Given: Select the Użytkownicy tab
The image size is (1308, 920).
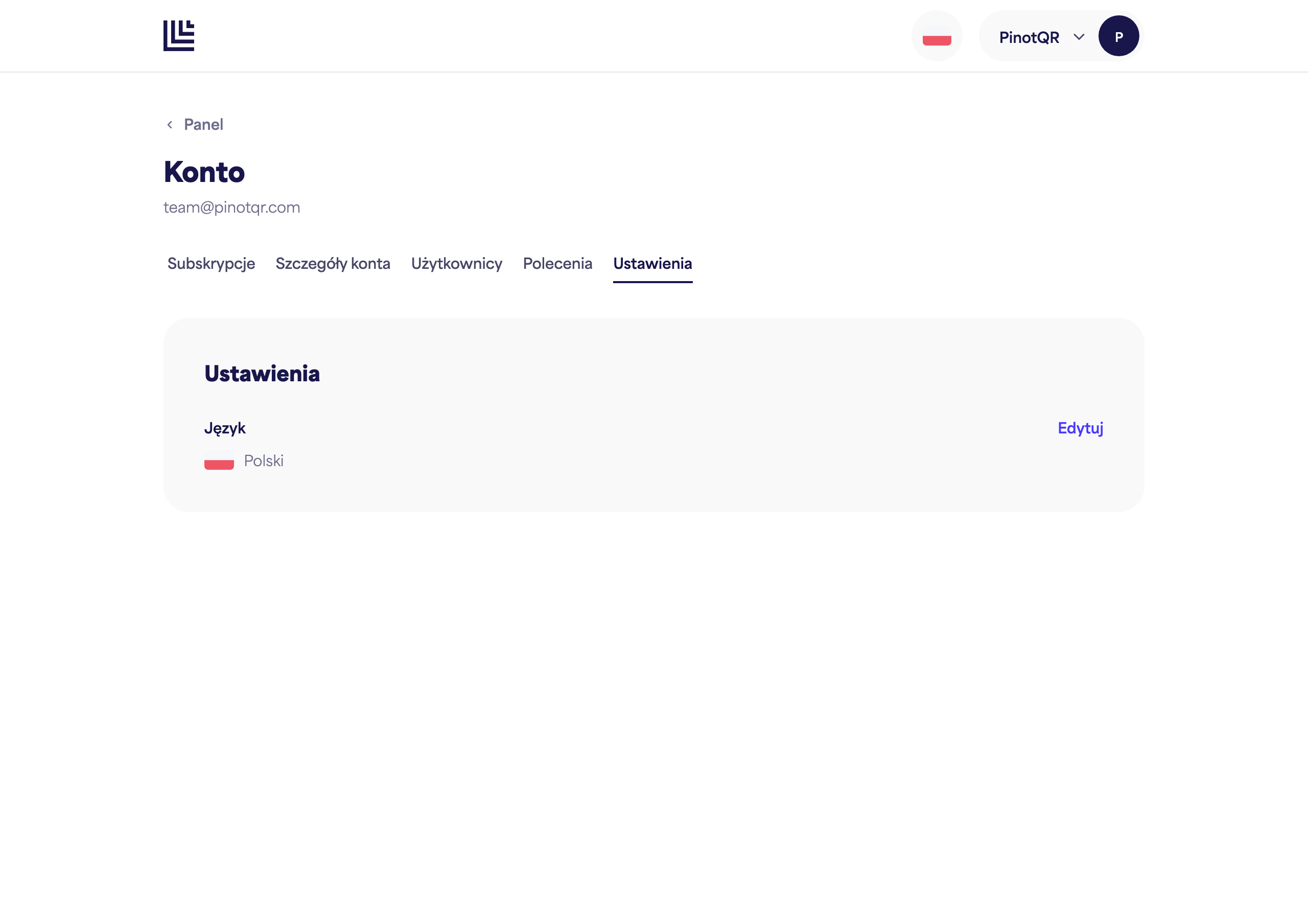Looking at the screenshot, I should click(456, 263).
